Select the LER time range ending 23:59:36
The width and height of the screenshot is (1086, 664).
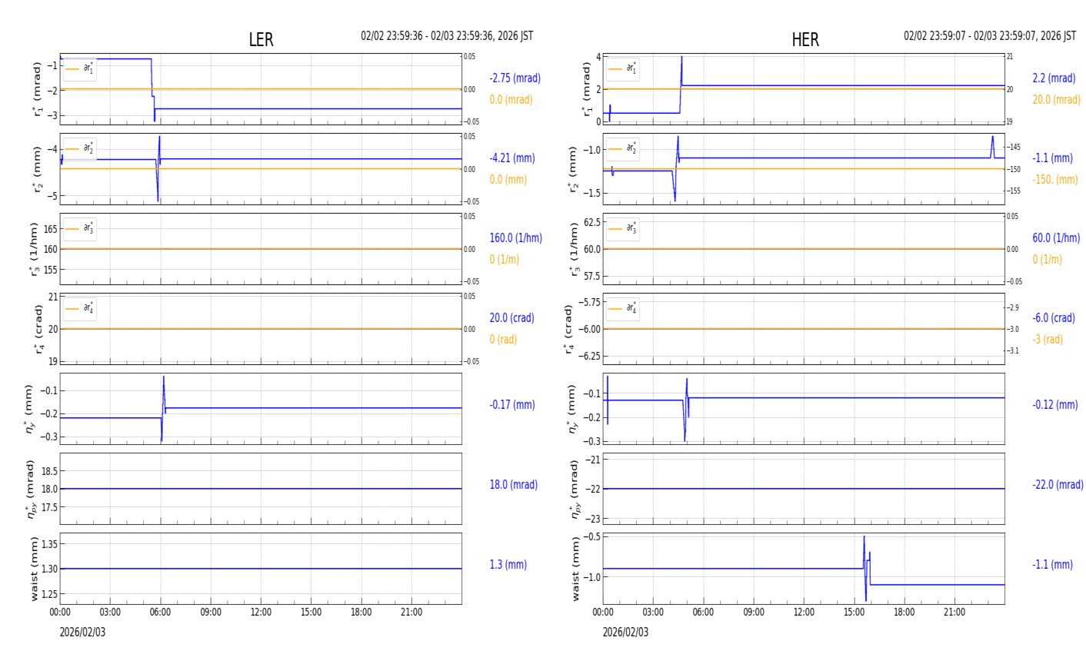click(x=447, y=36)
